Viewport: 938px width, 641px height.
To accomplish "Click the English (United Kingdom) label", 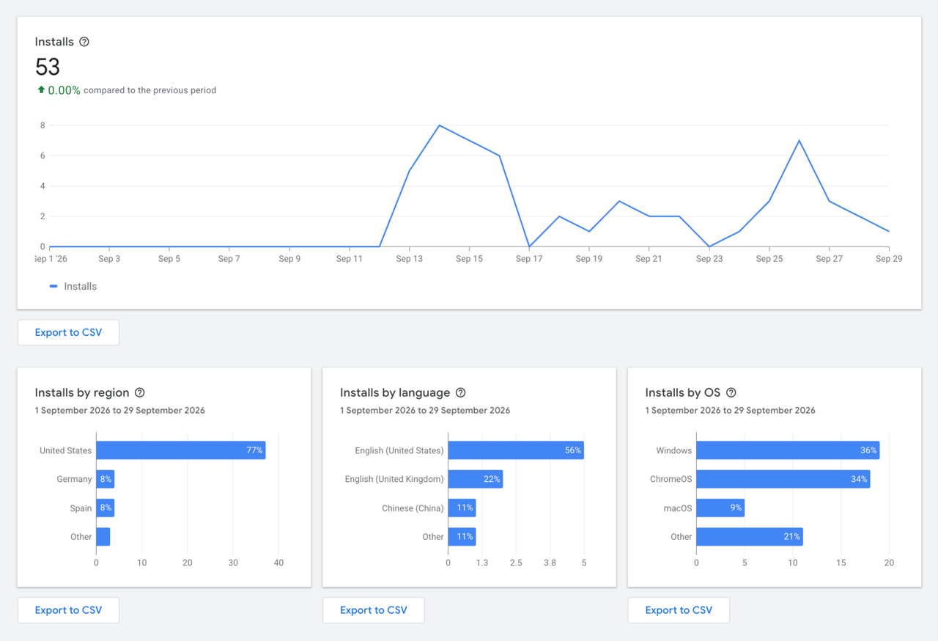I will (394, 479).
